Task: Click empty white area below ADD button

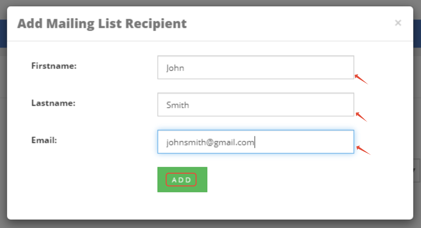Action: 182,206
